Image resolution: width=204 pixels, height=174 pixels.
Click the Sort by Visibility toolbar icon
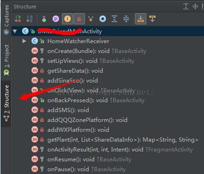18,19
